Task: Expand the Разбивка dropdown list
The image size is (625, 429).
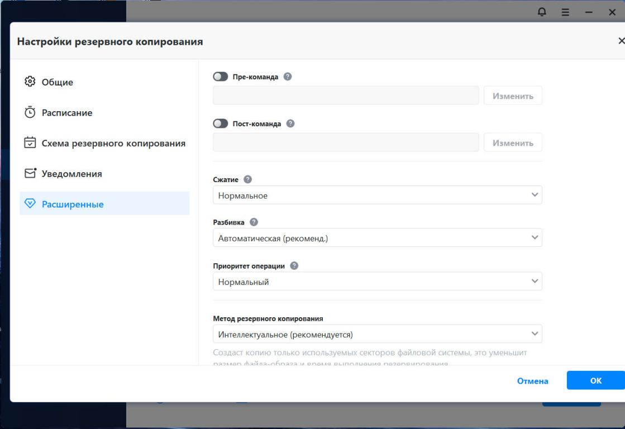Action: 377,238
